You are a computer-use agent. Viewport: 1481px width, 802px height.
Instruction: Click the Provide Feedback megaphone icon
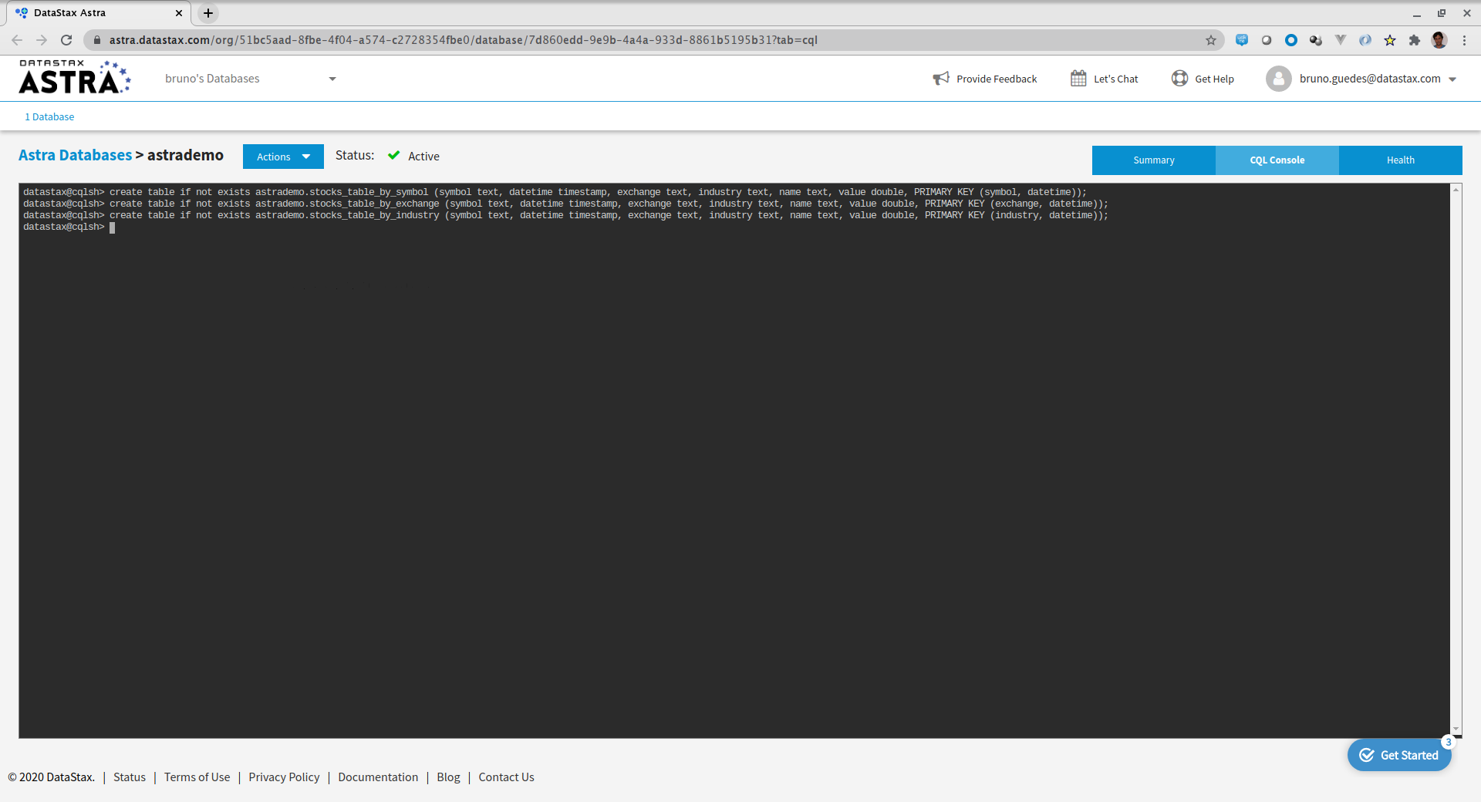(x=941, y=79)
